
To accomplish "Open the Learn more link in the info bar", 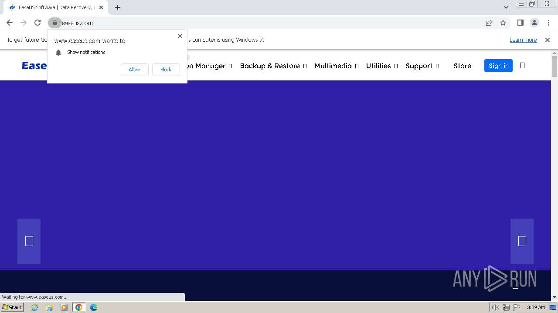I will coord(523,40).
